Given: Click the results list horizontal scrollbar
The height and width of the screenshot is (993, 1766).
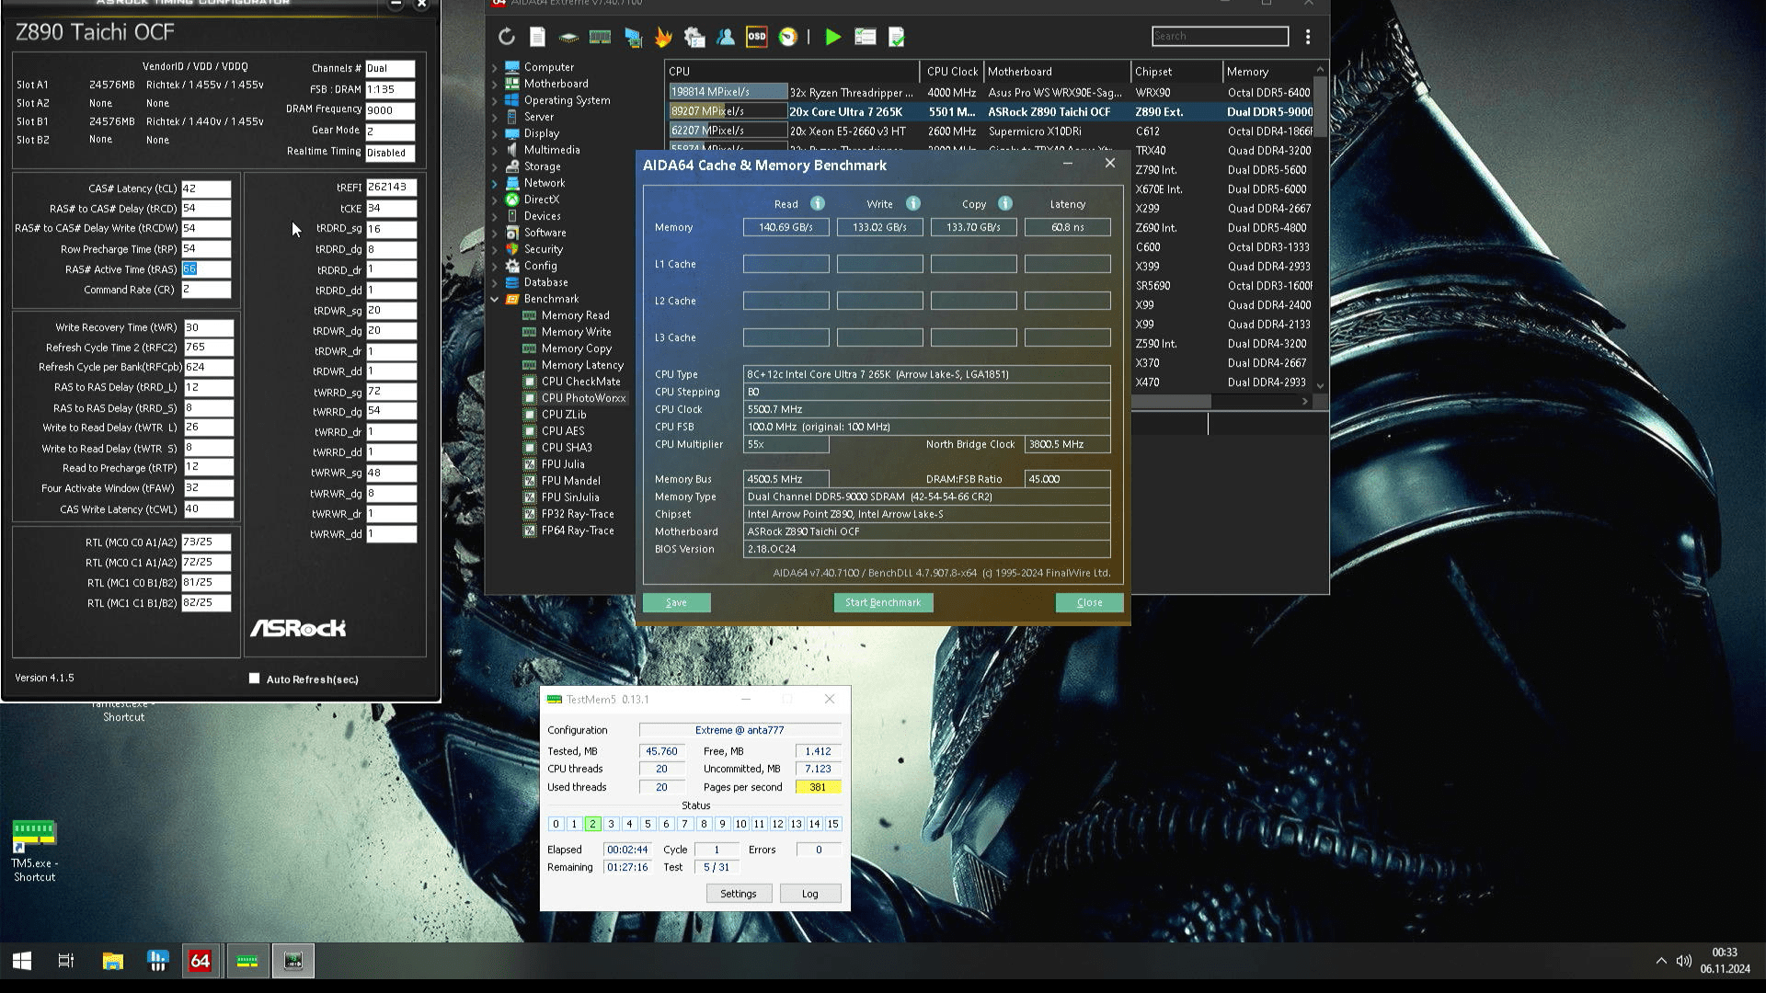Looking at the screenshot, I should click(x=1172, y=402).
